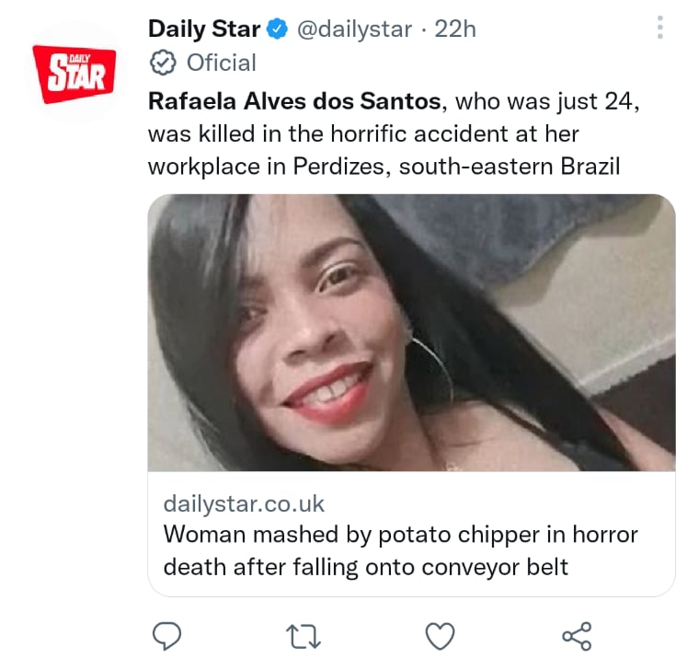Like the tweet with the heart icon
The height and width of the screenshot is (670, 699).
click(440, 636)
